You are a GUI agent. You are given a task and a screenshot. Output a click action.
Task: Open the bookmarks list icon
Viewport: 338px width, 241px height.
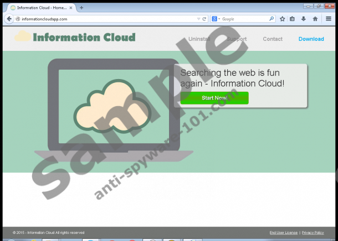(x=292, y=19)
